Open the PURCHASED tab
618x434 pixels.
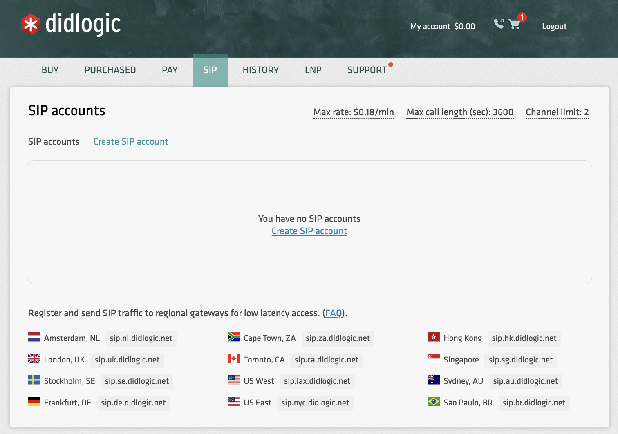coord(110,70)
